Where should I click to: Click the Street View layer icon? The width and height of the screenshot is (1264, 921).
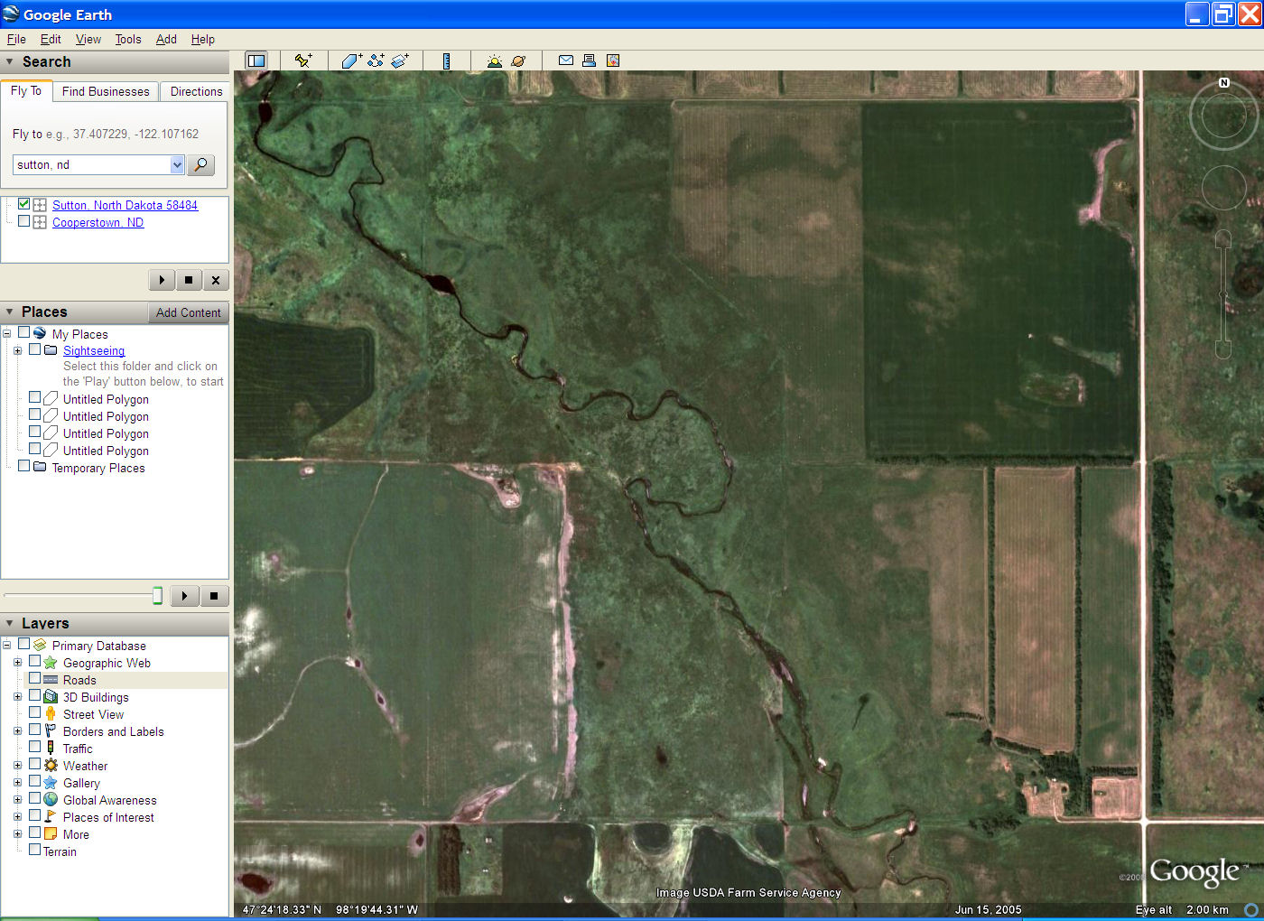51,713
